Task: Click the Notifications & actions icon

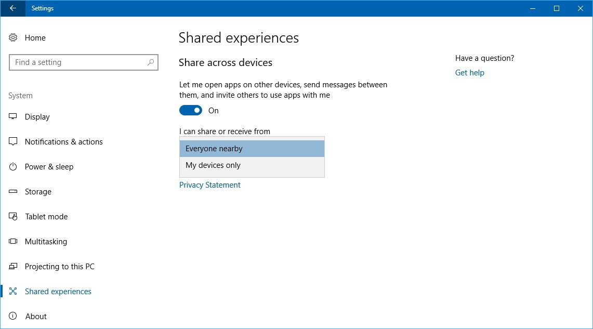Action: point(14,142)
